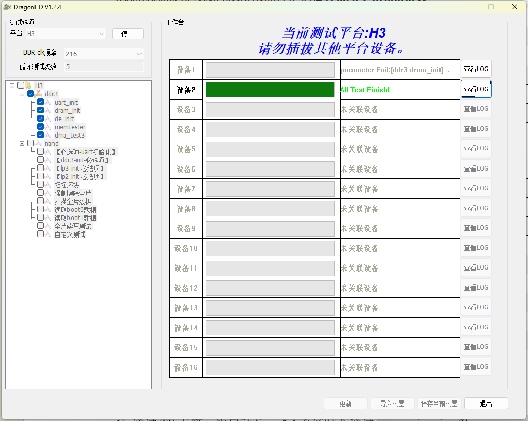Screen dimensions: 528x421
Task: Collapse the ddr3 tree node
Action: tap(22, 94)
